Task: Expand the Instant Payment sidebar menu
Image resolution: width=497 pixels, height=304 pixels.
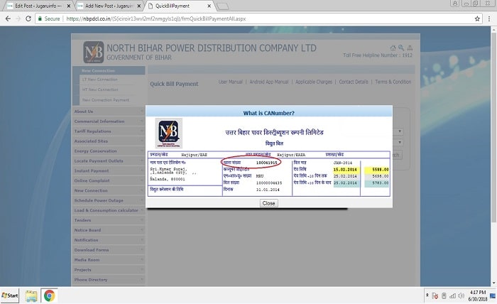Action: 109,171
